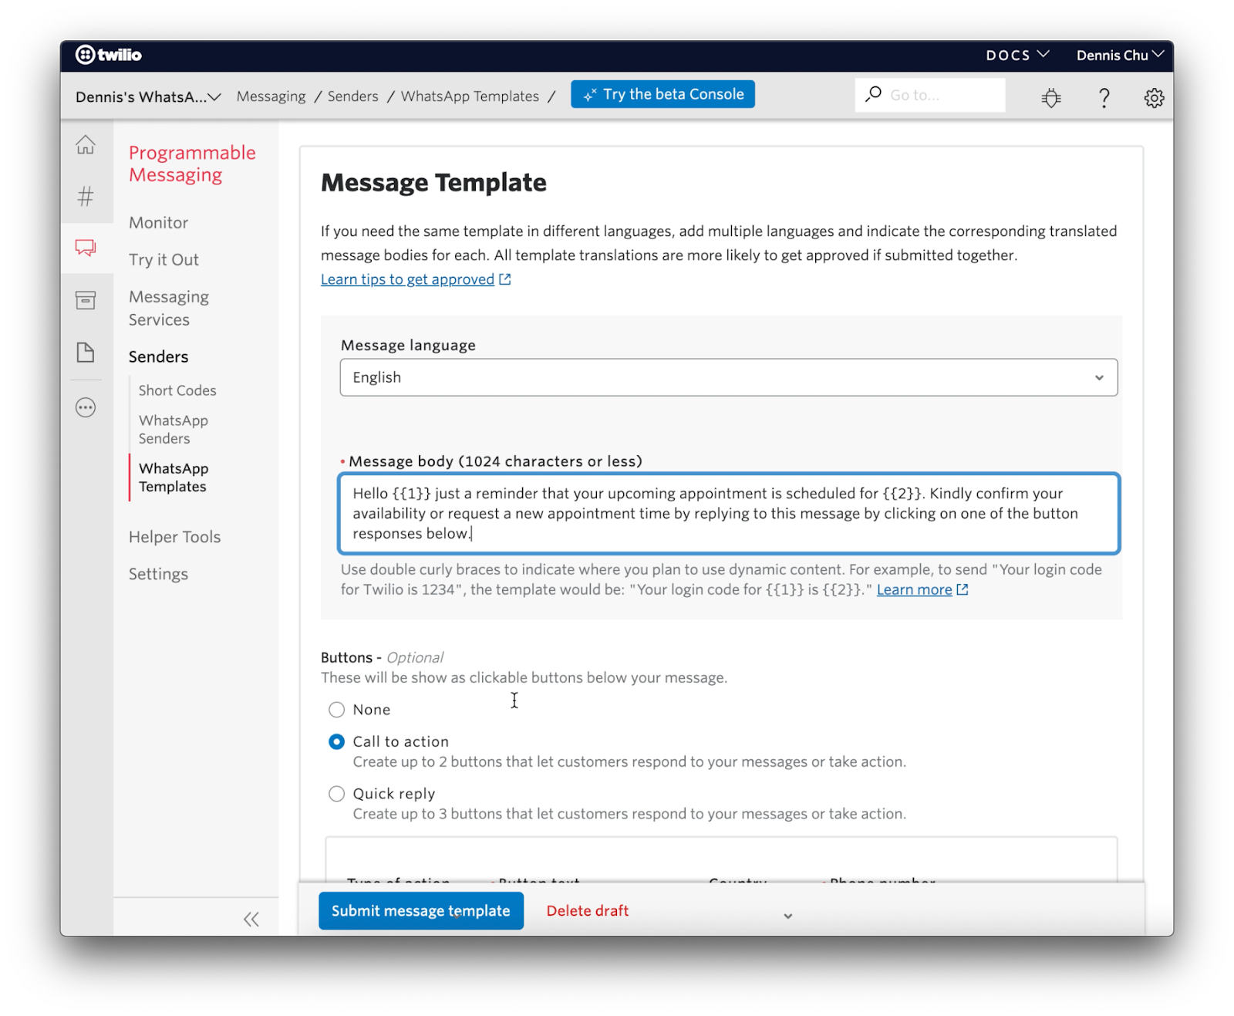
Task: Click the message body text field
Action: 728,513
